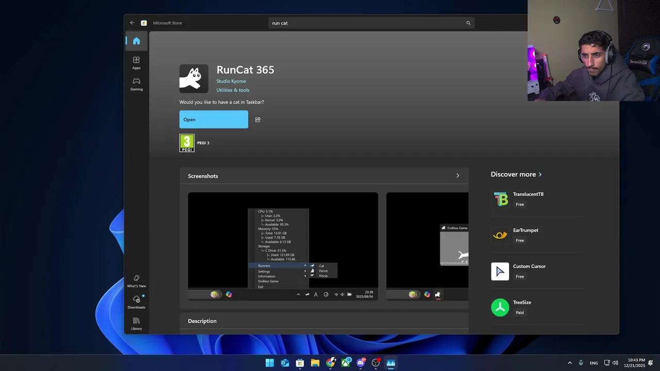660x371 pixels.
Task: Click the Free label under Custom Cursor
Action: coord(520,277)
